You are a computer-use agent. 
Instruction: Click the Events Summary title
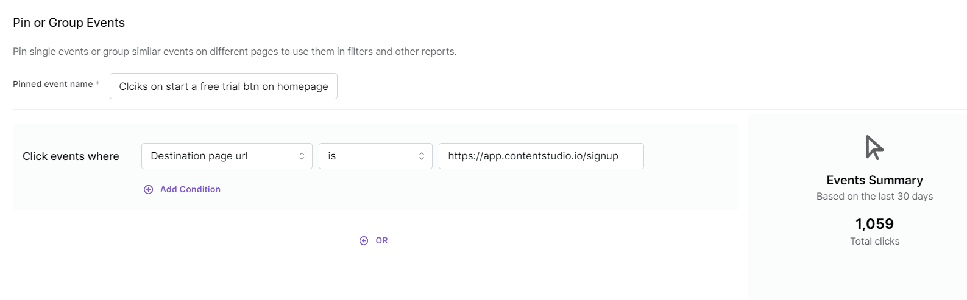tap(874, 180)
